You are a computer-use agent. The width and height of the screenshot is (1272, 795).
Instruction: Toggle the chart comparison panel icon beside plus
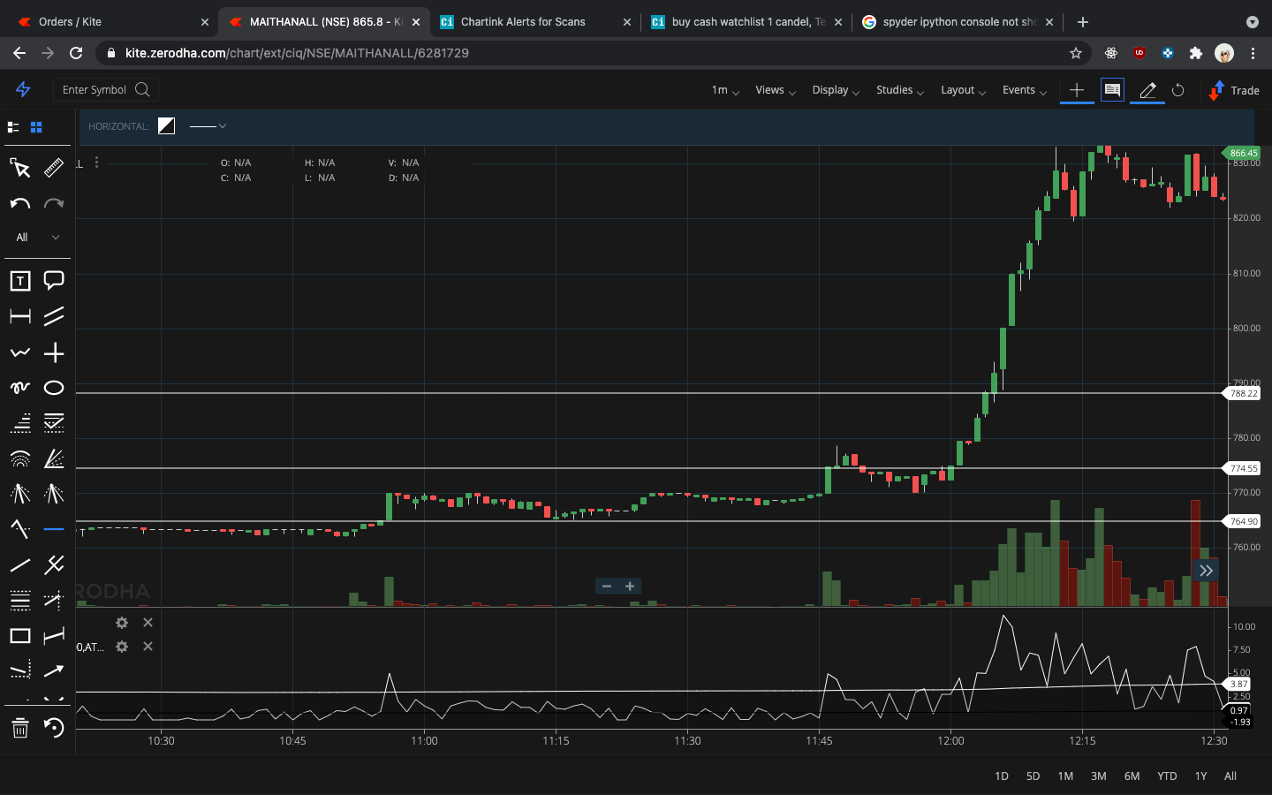point(1112,89)
